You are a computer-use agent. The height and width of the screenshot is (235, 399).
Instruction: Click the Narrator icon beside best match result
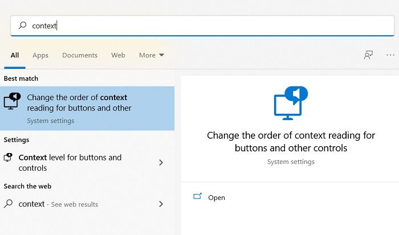click(x=12, y=101)
